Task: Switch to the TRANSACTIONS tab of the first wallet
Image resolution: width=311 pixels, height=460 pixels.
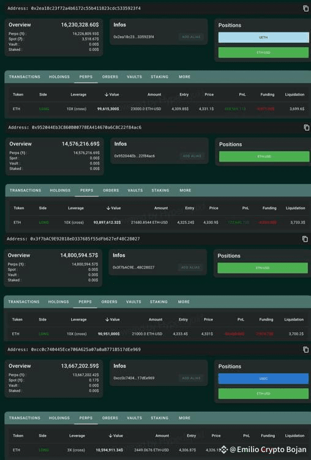Action: pos(24,77)
